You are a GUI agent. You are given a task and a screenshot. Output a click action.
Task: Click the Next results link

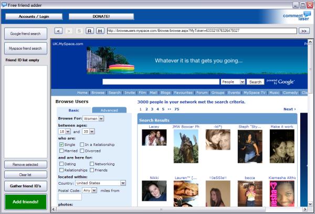[289, 109]
